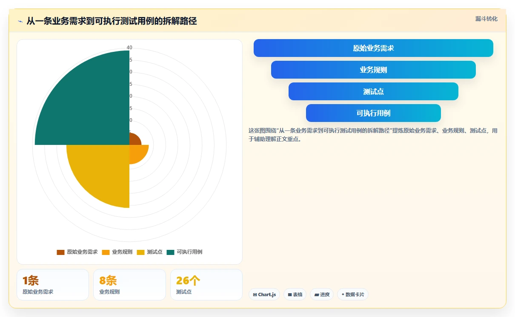
Task: Toggle 业务规则 legend color swatch
Action: click(106, 252)
